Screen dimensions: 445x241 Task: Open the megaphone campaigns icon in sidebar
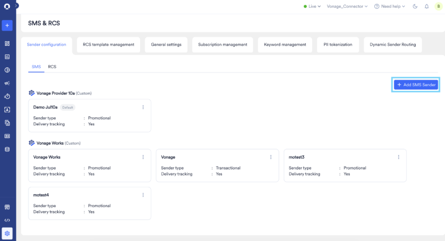coord(7,83)
